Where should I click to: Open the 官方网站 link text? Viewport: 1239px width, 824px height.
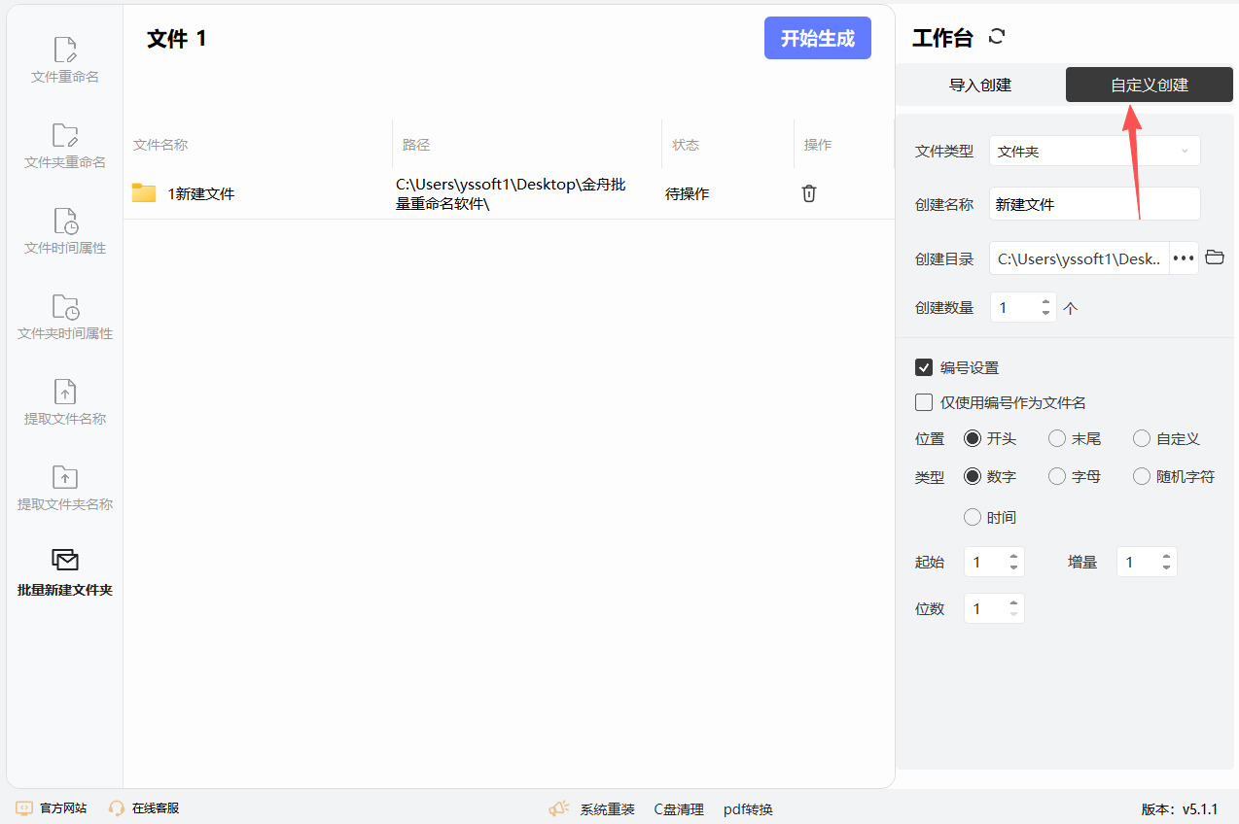(x=63, y=808)
